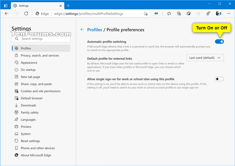This screenshot has height=166, width=235.
Task: Open Cookies and site permissions settings
Action: click(x=41, y=91)
